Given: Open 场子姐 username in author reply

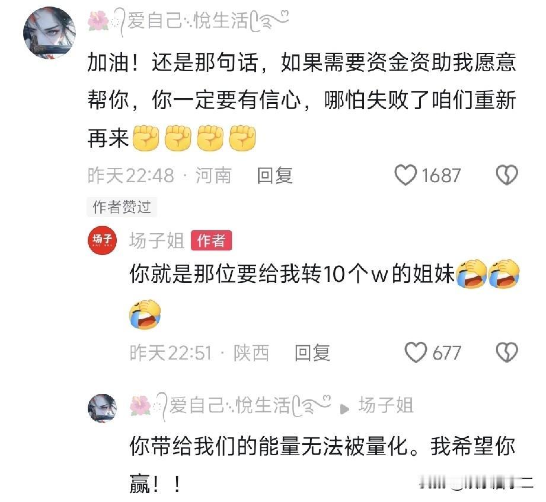Looking at the screenshot, I should coord(157,240).
